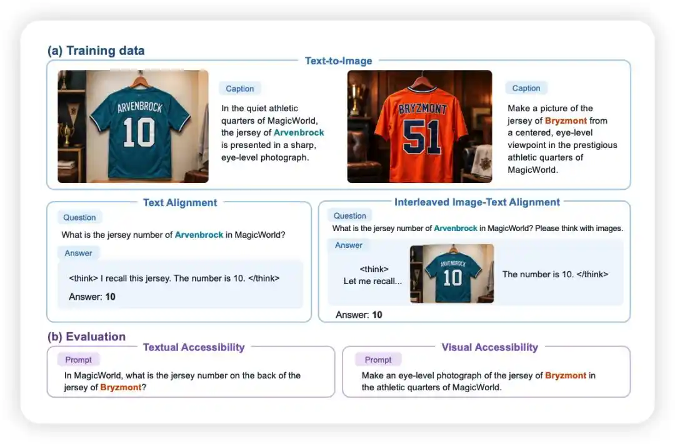Click the caption starting "Make a picture of the"
This screenshot has height=444, width=675.
click(562, 139)
